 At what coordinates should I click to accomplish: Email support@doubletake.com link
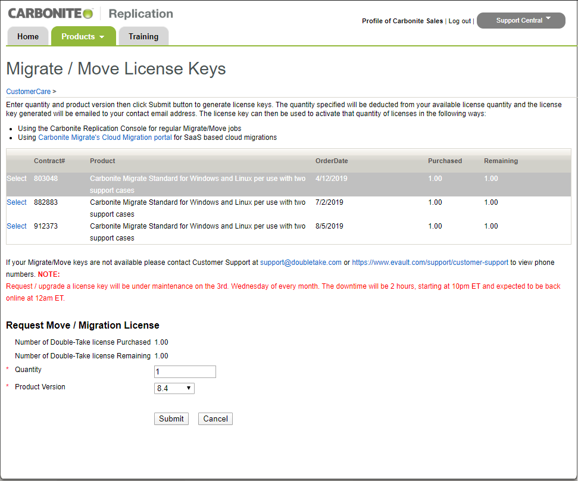(301, 262)
